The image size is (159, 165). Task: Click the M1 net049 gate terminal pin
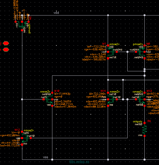coord(117,52)
